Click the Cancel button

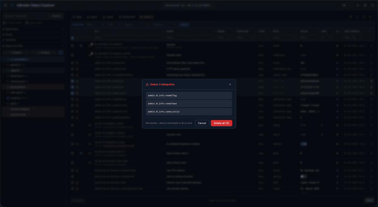tap(202, 123)
